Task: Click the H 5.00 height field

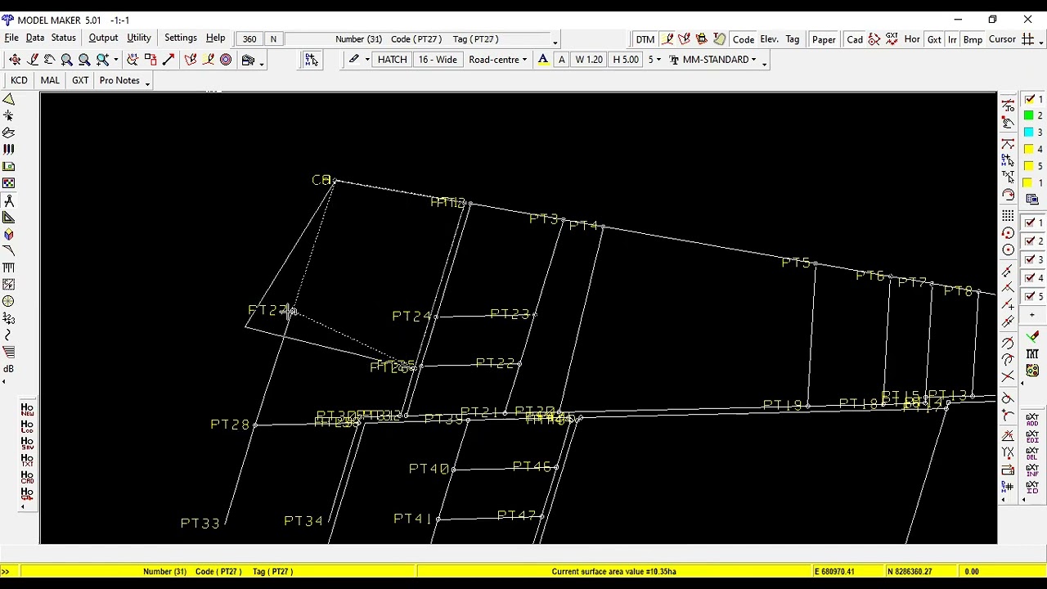Action: tap(626, 60)
